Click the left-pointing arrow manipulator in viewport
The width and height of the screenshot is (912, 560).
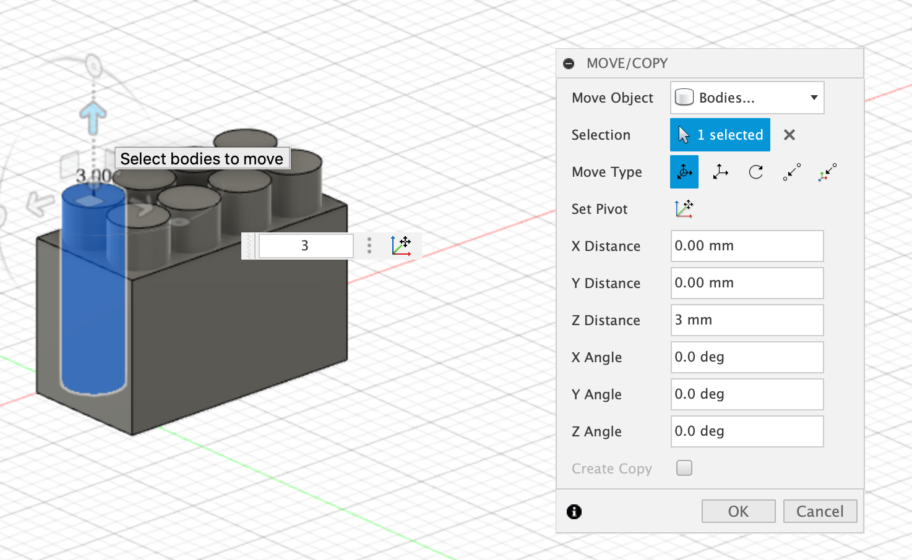(40, 203)
